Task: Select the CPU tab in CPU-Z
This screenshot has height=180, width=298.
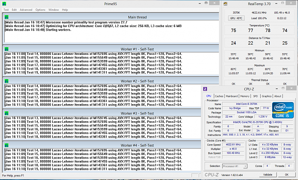Action: click(x=209, y=96)
